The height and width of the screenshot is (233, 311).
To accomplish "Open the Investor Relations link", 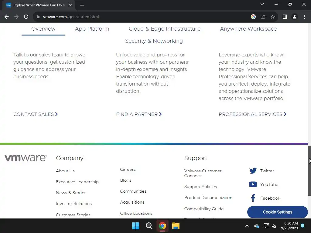I will [x=74, y=204].
